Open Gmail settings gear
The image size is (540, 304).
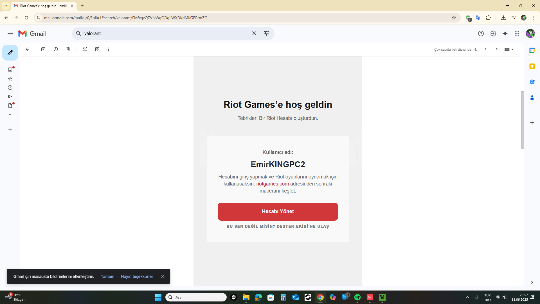pos(493,33)
